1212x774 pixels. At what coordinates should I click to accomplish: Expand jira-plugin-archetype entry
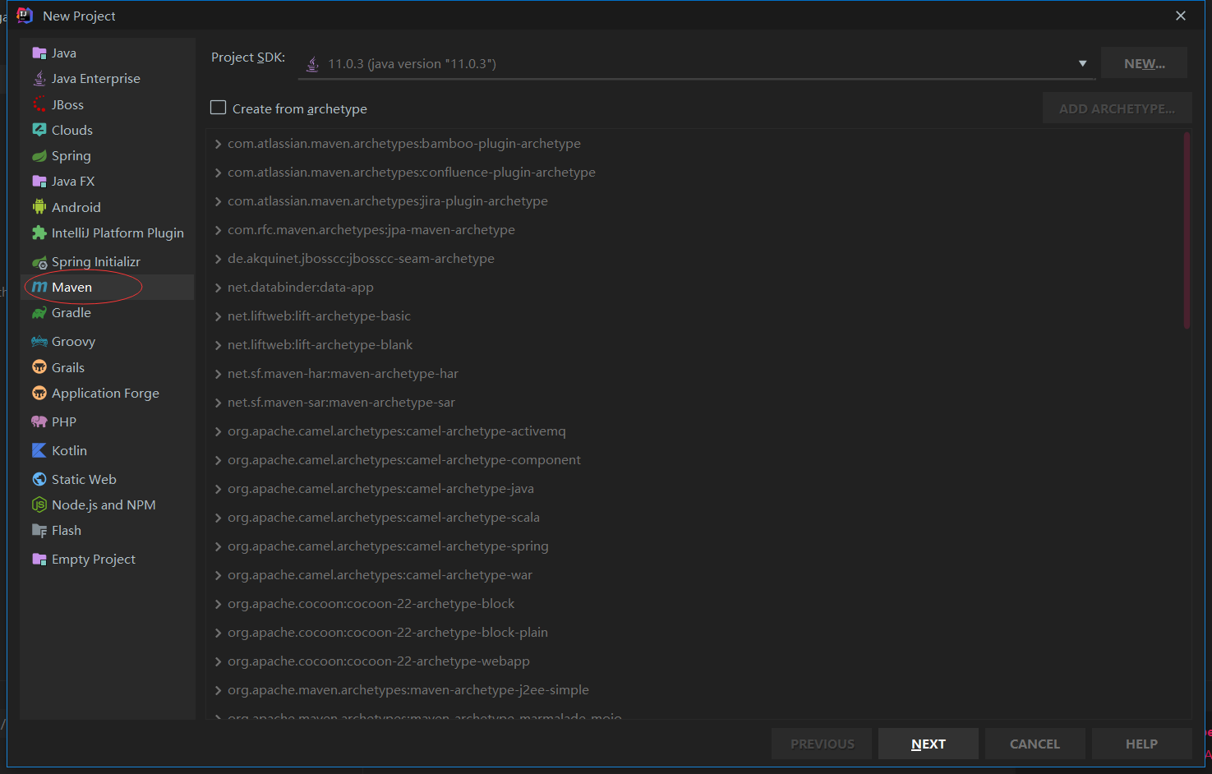click(x=218, y=201)
